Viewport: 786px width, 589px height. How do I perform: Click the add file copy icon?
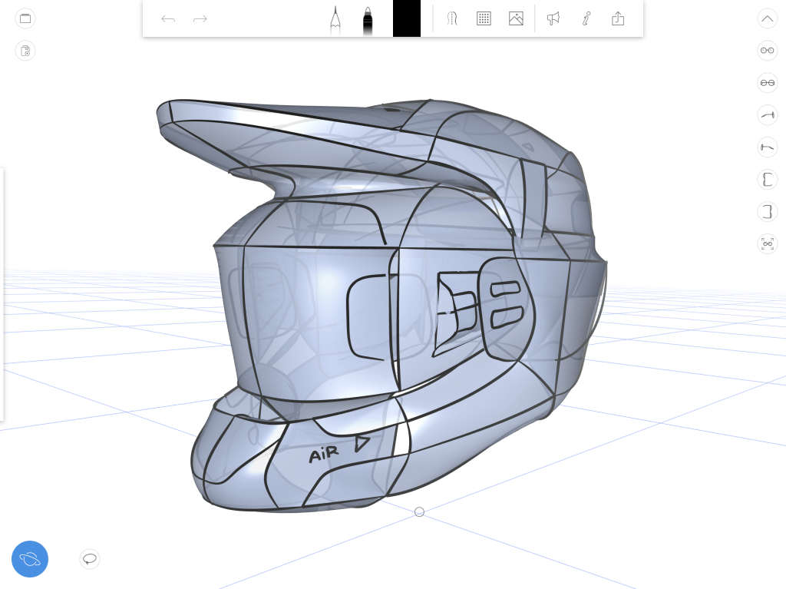(25, 51)
